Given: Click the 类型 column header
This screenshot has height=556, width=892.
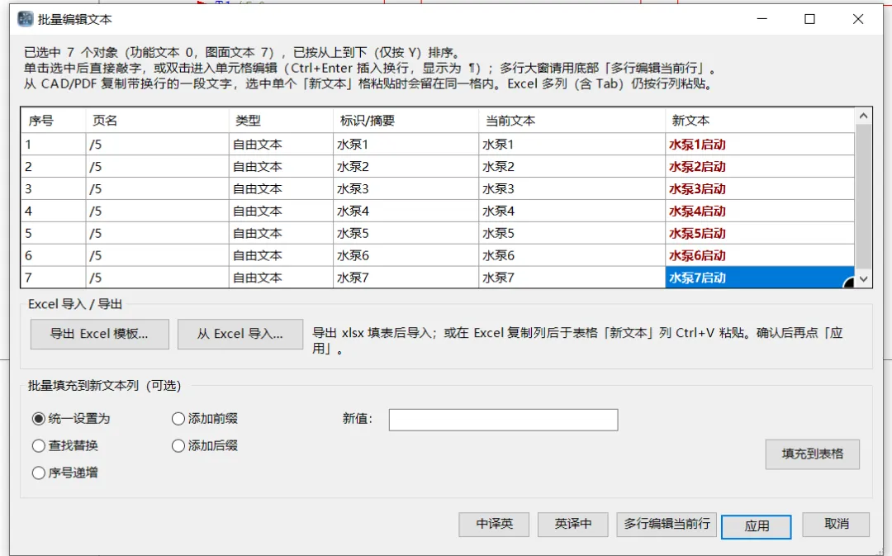Looking at the screenshot, I should pyautogui.click(x=281, y=121).
